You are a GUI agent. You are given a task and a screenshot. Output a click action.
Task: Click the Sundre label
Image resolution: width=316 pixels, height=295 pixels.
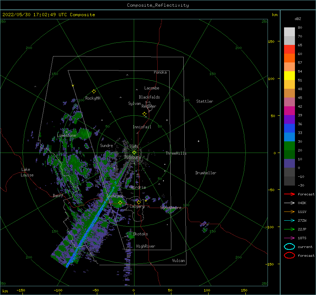tap(106, 146)
